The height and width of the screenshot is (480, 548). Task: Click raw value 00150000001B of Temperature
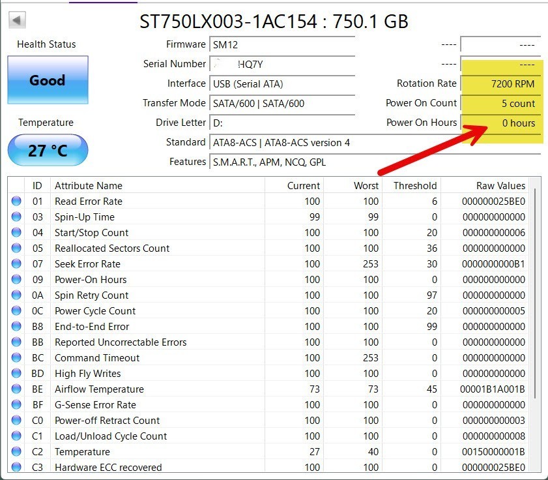[493, 452]
